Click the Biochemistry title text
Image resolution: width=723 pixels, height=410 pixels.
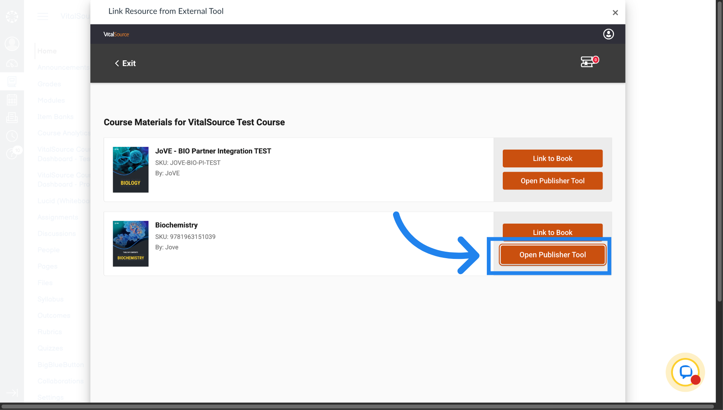(x=176, y=225)
